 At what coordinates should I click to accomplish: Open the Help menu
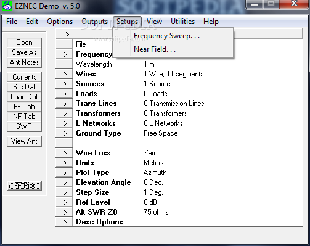pos(211,22)
